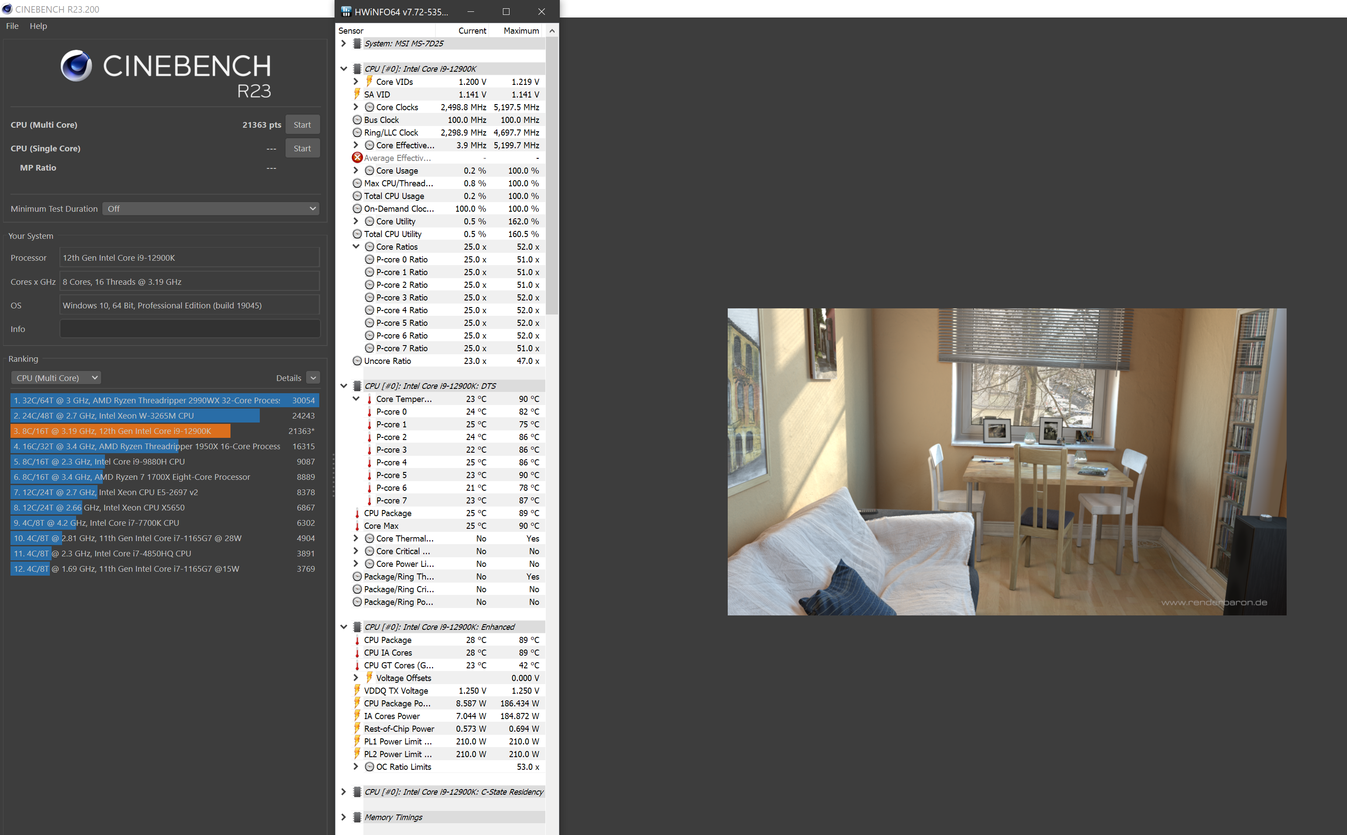The height and width of the screenshot is (835, 1347).
Task: Click the lightning icon beside PL1 Power Limit
Action: pos(357,741)
